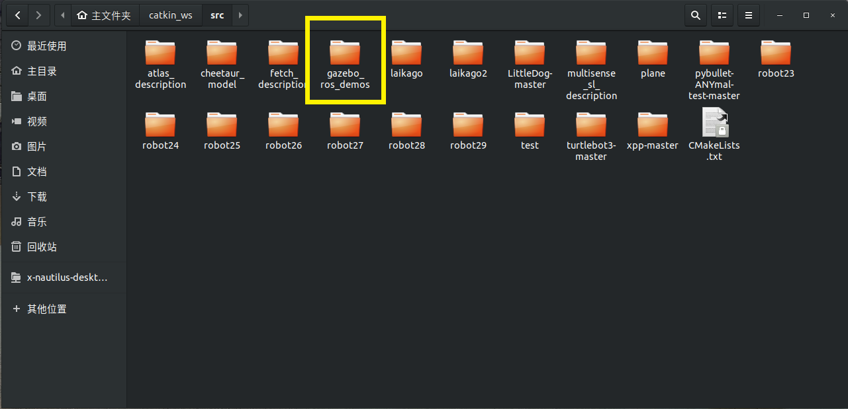This screenshot has height=409, width=848.
Task: Open 桌面 in the sidebar
Action: tap(64, 96)
